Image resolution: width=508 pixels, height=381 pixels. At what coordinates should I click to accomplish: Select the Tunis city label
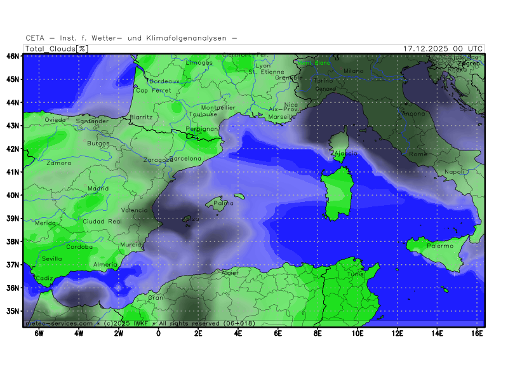tap(355, 274)
